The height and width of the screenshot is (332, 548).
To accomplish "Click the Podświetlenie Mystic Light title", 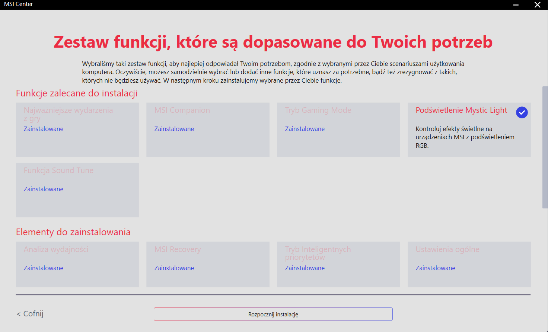I will click(461, 110).
